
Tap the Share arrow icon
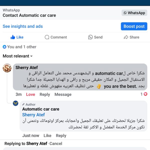pyautogui.click(x=126, y=37)
